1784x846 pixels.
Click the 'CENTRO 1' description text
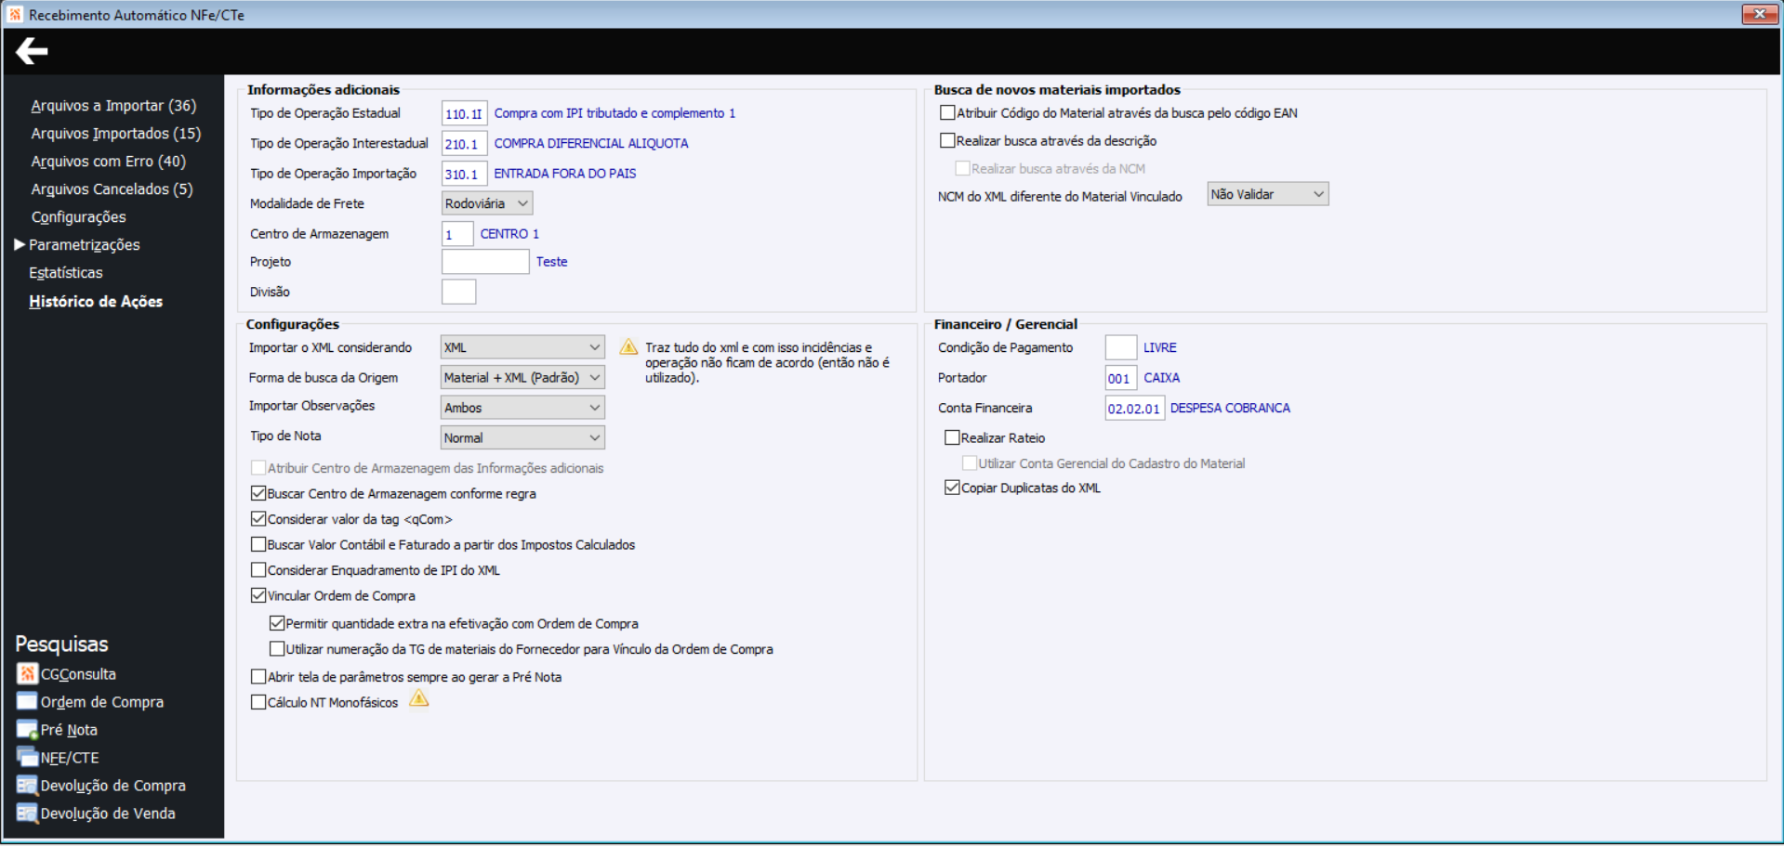(x=509, y=234)
